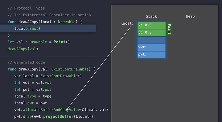Click the Heap column heading
The height and width of the screenshot is (122, 222).
click(x=190, y=16)
